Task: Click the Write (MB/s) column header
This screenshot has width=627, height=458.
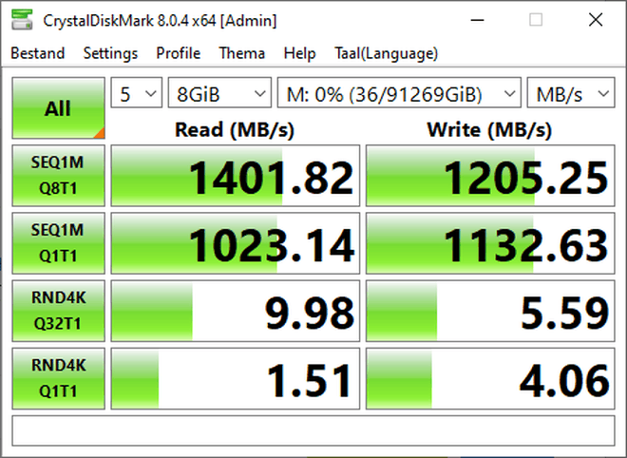Action: pyautogui.click(x=489, y=130)
